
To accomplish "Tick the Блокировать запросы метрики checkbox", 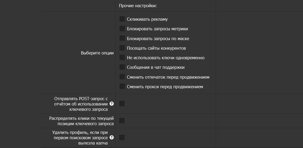I will pos(122,29).
